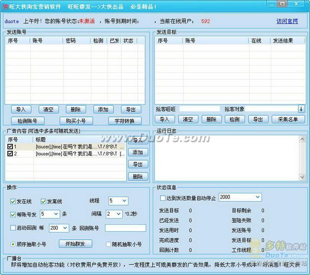Image resolution: width=310 pixels, height=275 pixels.
Task: Click 删除 button under 发送账号 list
Action: [x=76, y=109]
